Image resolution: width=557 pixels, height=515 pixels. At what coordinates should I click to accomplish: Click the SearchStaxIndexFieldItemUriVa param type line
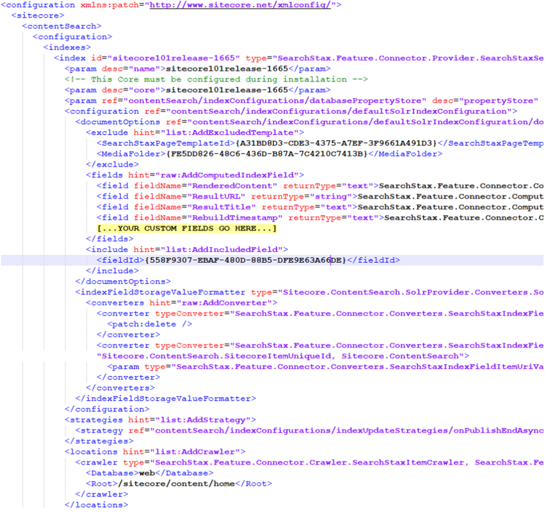(x=325, y=367)
